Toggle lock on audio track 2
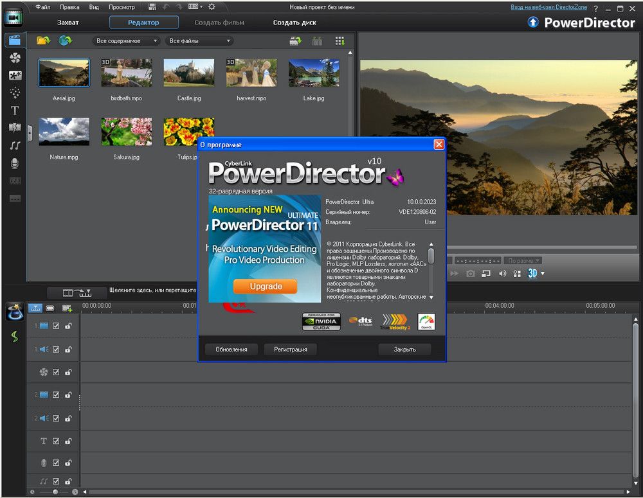Viewport: 643px width, 498px height. [x=68, y=418]
